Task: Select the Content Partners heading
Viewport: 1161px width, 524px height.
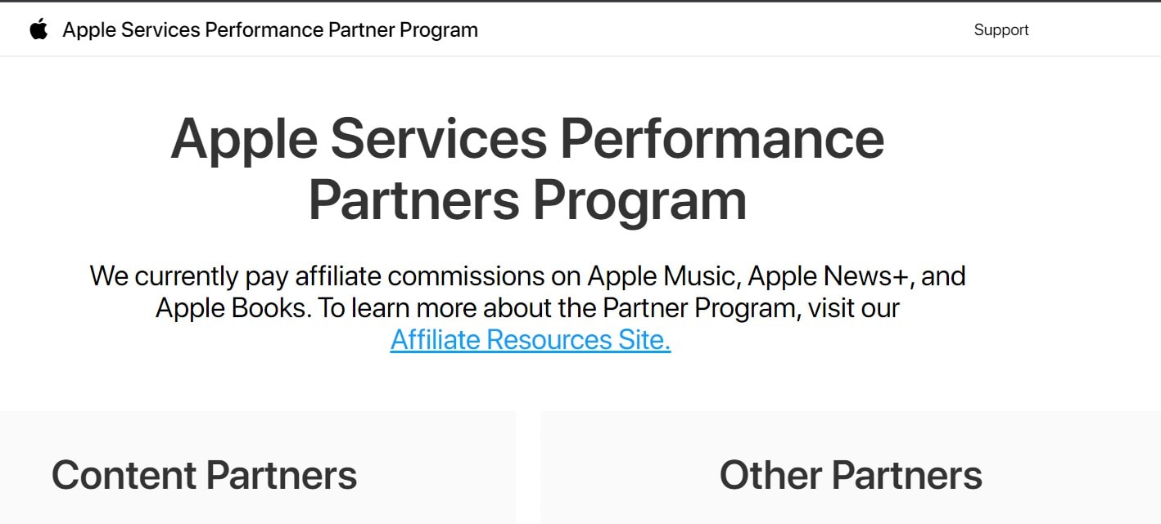Action: pyautogui.click(x=204, y=475)
